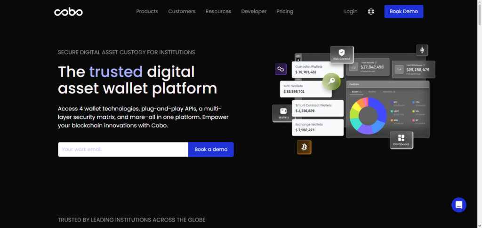The width and height of the screenshot is (482, 228).
Task: Click the Wallets icon tile
Action: 283,113
